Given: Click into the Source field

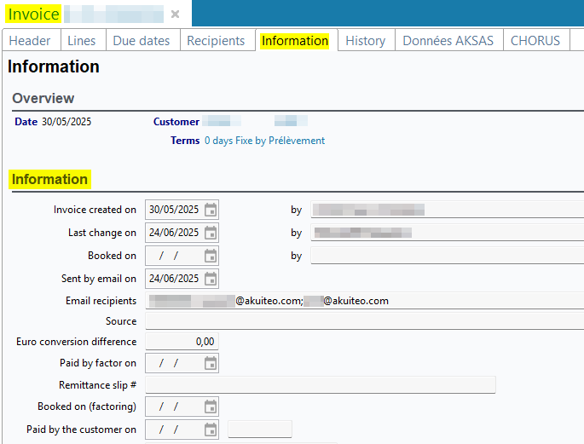Looking at the screenshot, I should click(364, 321).
